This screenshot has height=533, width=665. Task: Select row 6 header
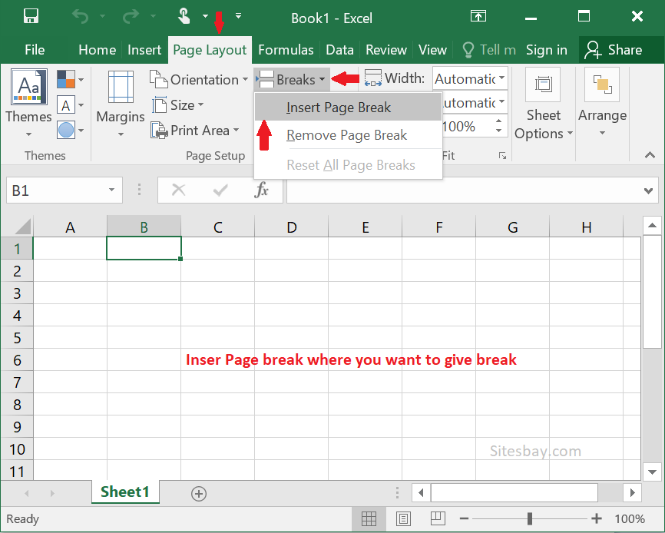click(x=17, y=360)
